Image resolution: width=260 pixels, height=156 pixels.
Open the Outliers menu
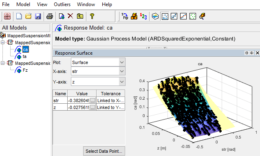[x=62, y=4]
